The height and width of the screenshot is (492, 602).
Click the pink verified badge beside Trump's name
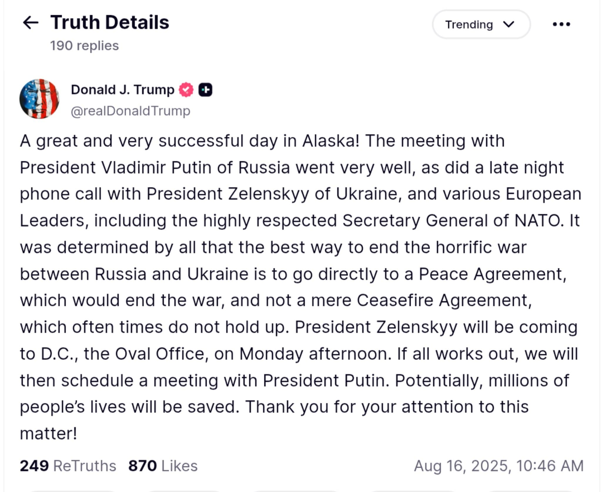pyautogui.click(x=186, y=89)
